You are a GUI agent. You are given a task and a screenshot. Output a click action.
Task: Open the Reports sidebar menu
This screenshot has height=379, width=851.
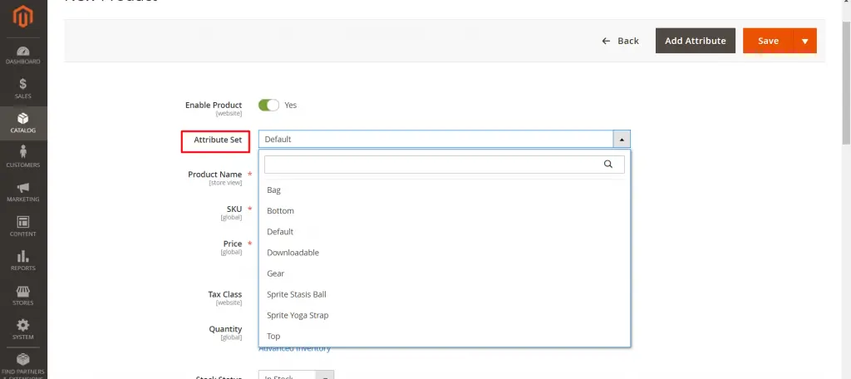pyautogui.click(x=23, y=261)
